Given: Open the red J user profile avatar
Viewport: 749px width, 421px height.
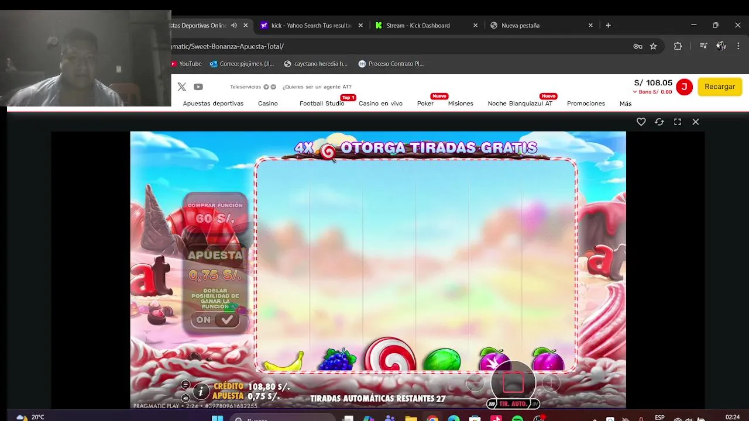Looking at the screenshot, I should 684,87.
